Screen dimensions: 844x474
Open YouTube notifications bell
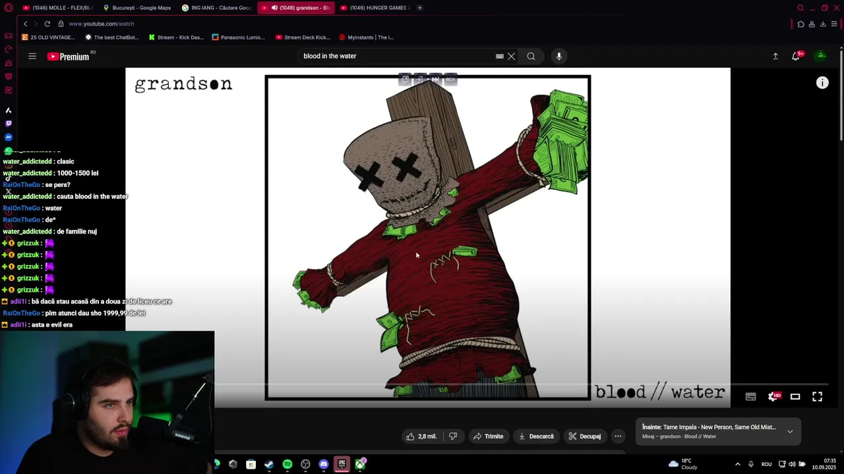[x=796, y=56]
